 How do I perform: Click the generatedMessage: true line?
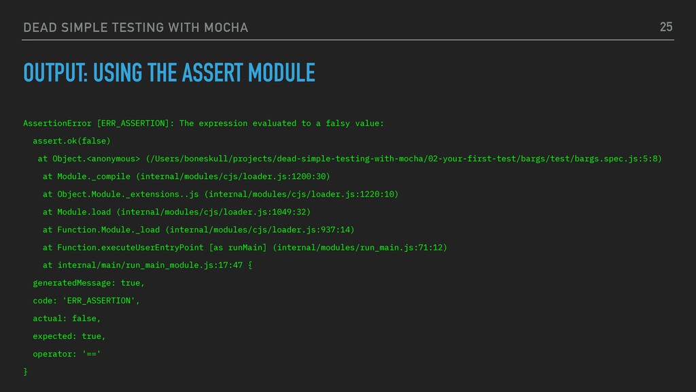[x=89, y=283]
